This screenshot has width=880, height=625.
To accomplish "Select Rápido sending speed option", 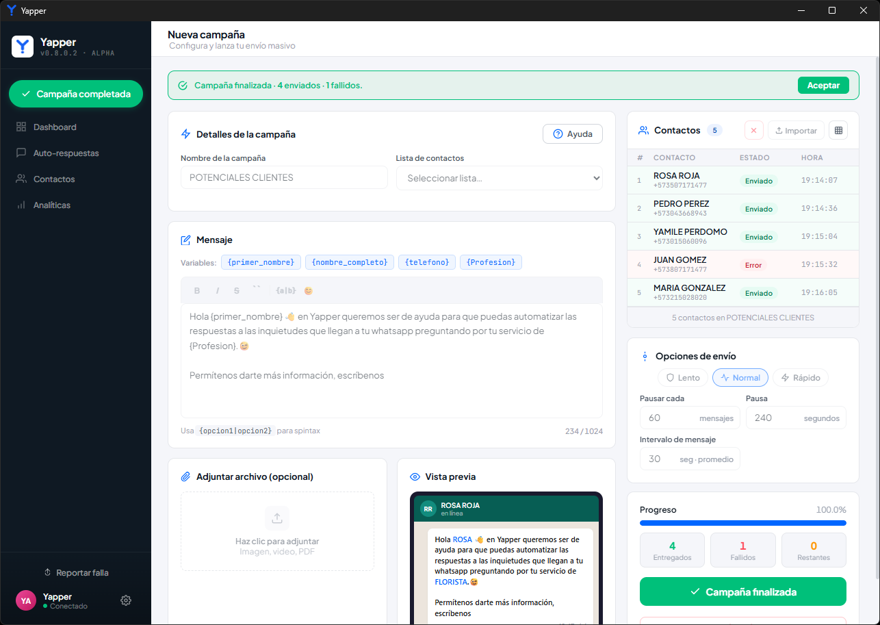I will (x=801, y=377).
